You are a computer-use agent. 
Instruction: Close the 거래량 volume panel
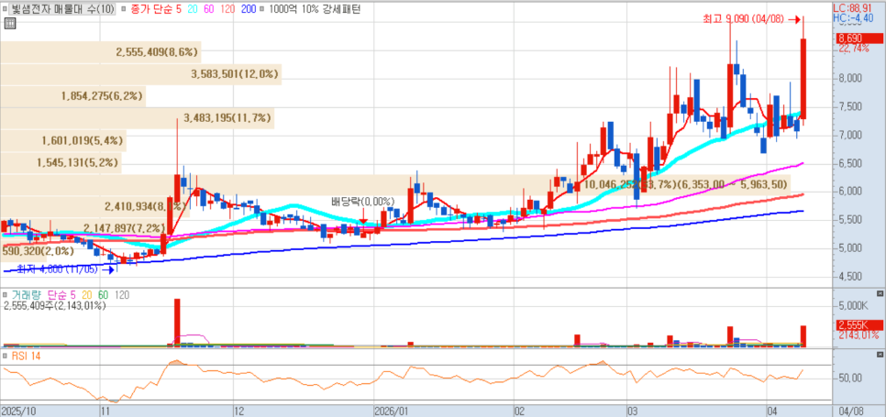point(880,294)
